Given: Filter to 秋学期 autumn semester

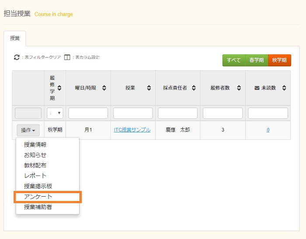Looking at the screenshot, I should pos(279,60).
